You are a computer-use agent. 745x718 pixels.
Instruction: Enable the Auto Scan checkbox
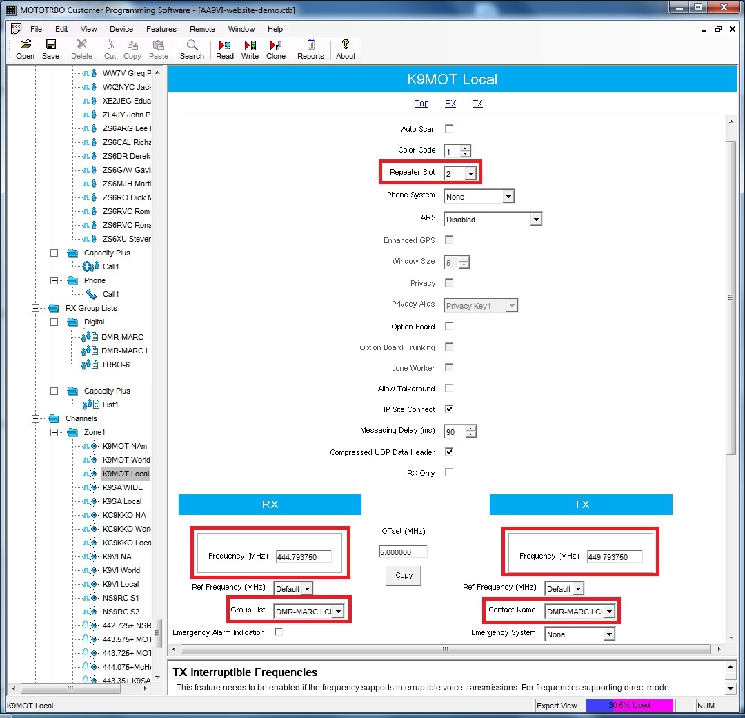point(449,128)
